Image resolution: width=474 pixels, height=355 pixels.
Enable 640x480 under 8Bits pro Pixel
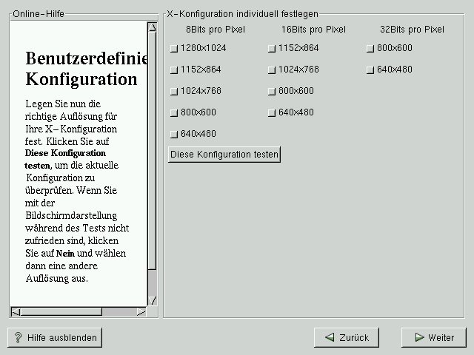(174, 135)
